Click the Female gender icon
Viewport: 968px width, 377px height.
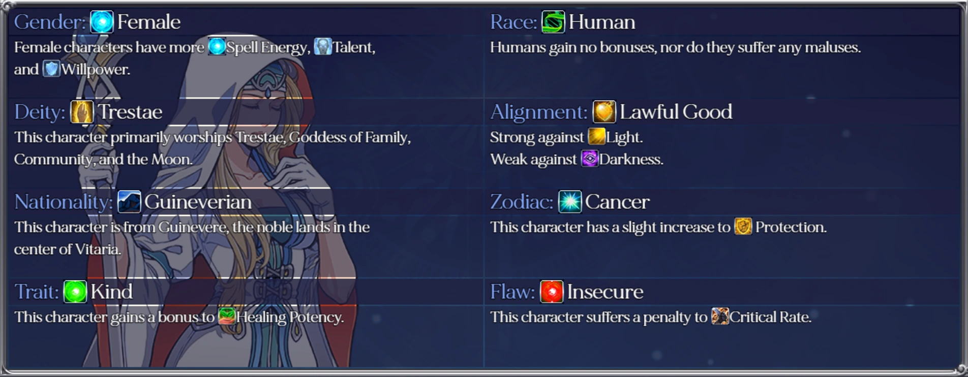102,22
